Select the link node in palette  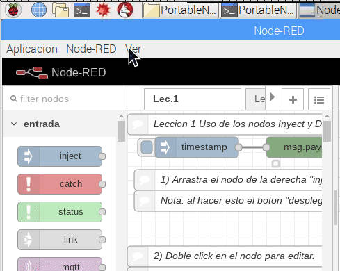(60, 240)
